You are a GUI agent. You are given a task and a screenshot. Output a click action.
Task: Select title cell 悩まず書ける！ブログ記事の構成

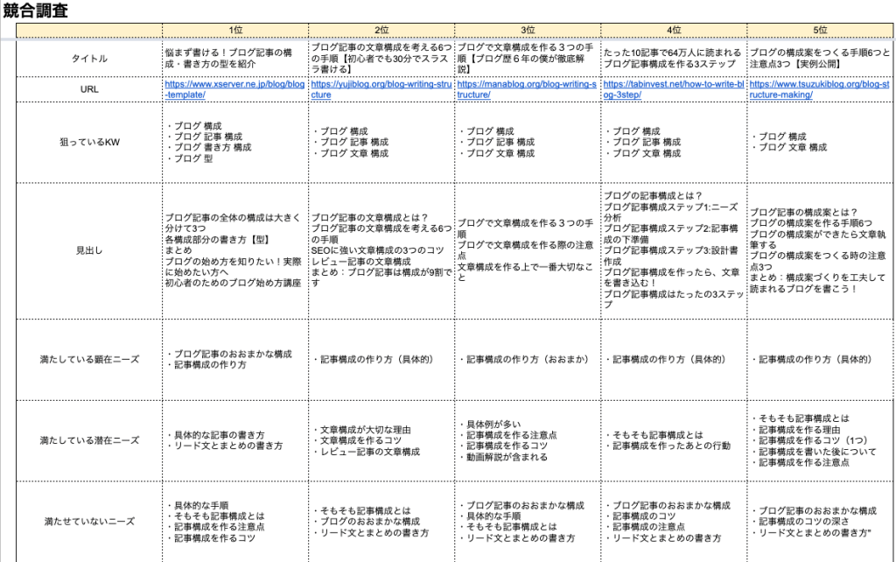[x=235, y=59]
